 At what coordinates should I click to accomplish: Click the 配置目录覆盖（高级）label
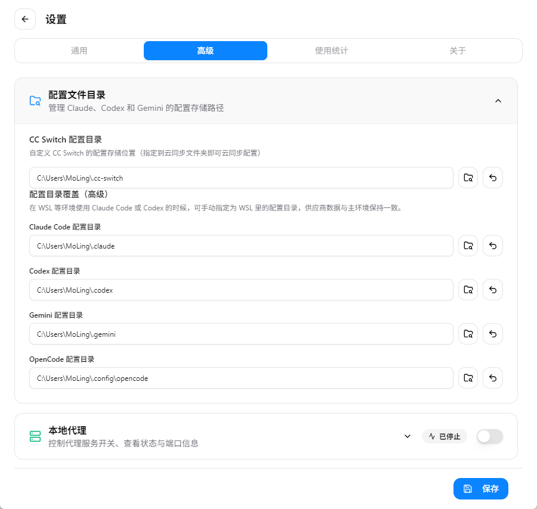[x=69, y=194]
